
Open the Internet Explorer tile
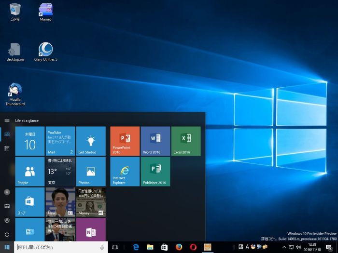tap(125, 171)
